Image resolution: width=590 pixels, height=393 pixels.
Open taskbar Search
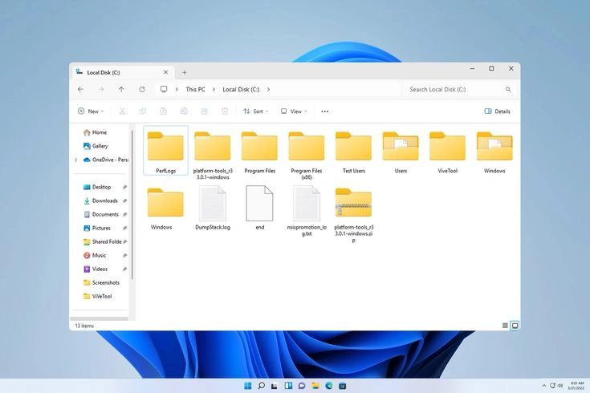[261, 386]
